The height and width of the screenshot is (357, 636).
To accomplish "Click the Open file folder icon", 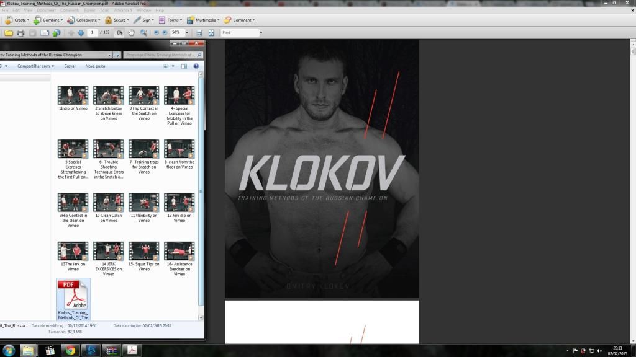I will point(9,33).
